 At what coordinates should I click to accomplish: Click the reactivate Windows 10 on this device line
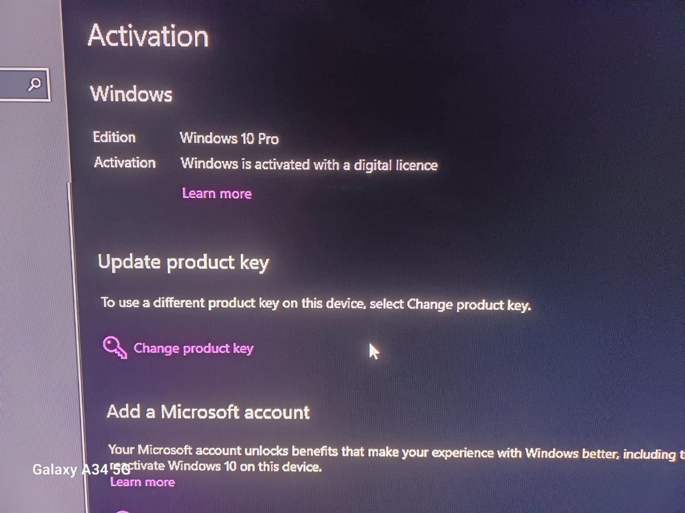[216, 467]
